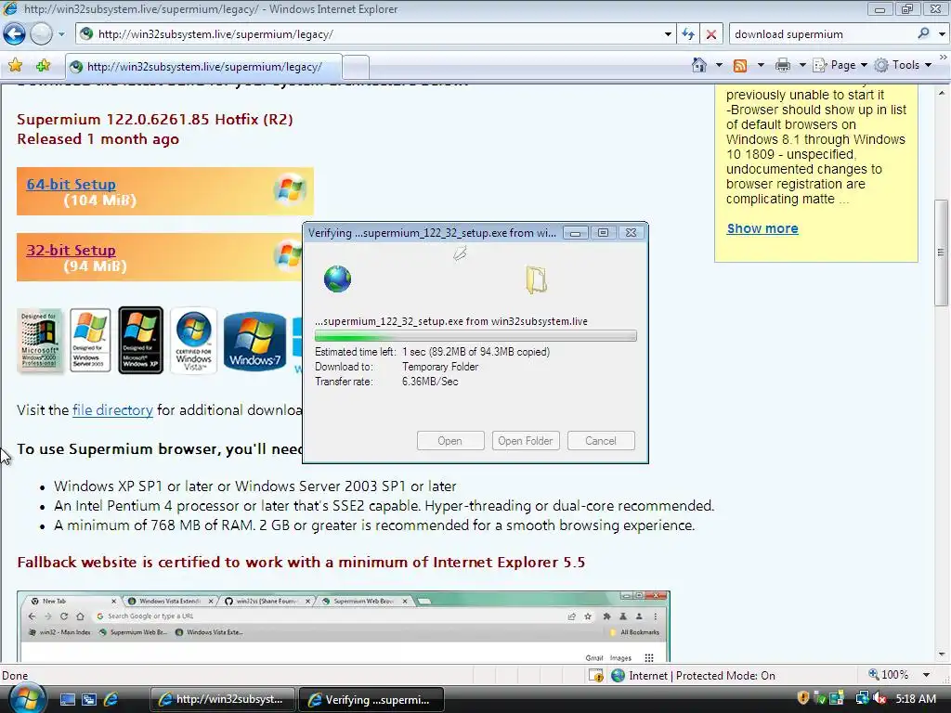Click the Windows Server 2003 badge

click(90, 340)
